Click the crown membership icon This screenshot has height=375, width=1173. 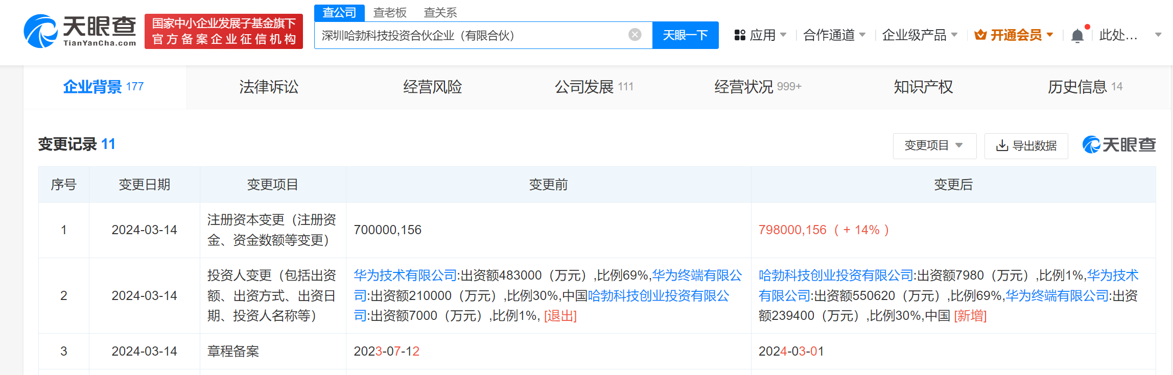coord(980,35)
